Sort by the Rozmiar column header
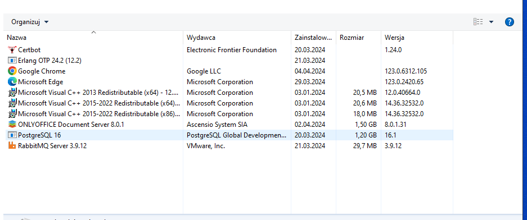This screenshot has width=527, height=220. click(x=358, y=38)
